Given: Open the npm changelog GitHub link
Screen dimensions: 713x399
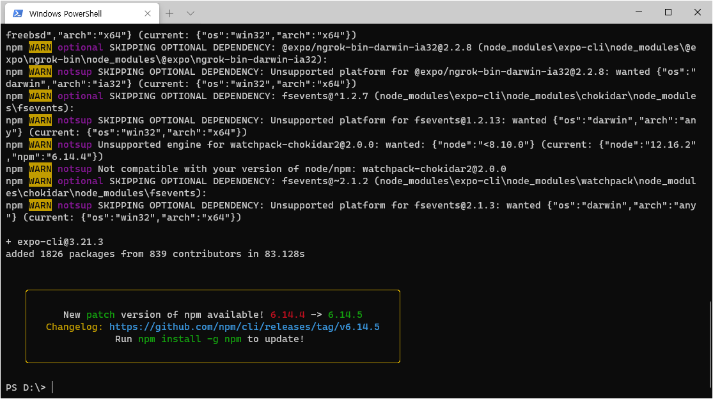Looking at the screenshot, I should [244, 327].
